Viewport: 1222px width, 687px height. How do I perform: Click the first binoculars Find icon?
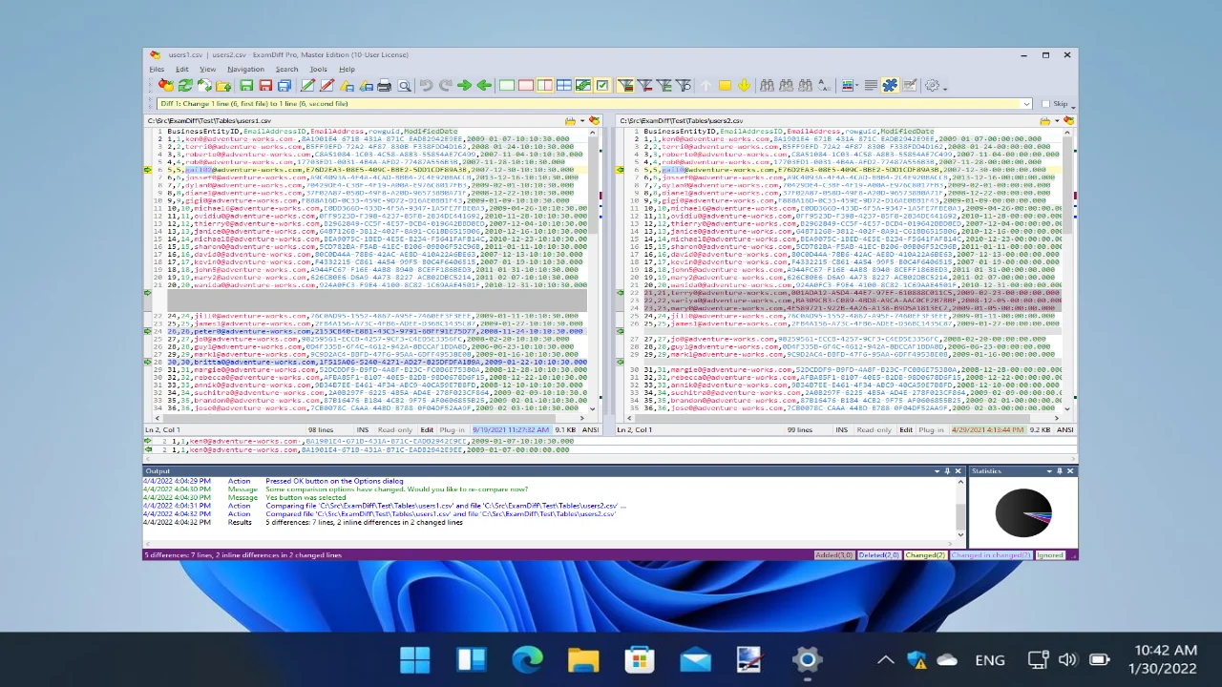click(x=767, y=86)
